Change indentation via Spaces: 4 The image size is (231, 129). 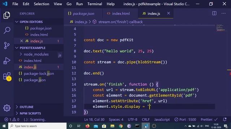pyautogui.click(x=116, y=119)
